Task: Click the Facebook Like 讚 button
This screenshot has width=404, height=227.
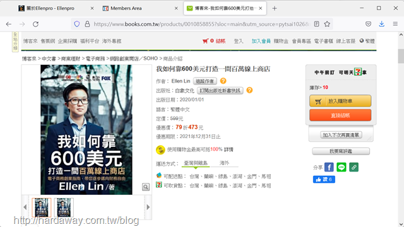Action: (x=324, y=179)
